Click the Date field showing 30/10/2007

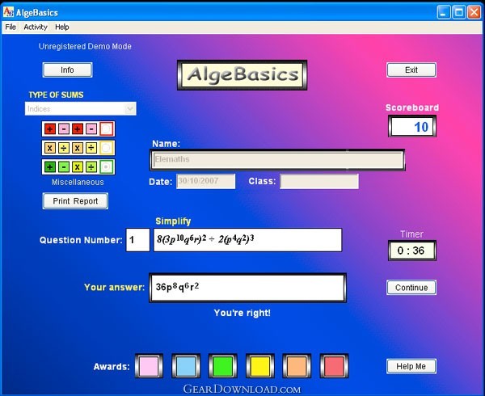pos(205,181)
